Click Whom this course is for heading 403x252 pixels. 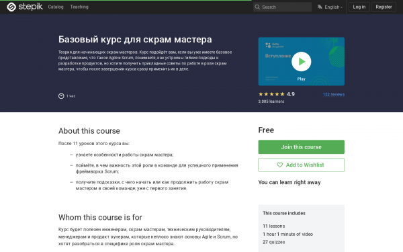pyautogui.click(x=100, y=218)
